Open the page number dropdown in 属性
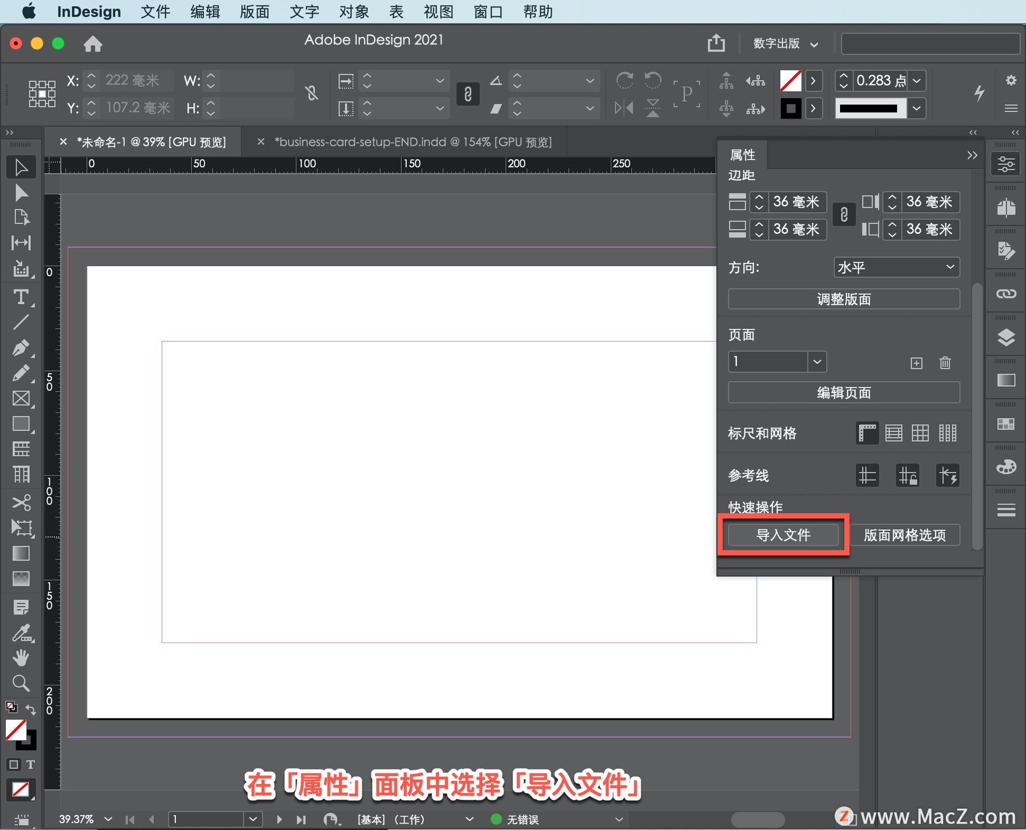This screenshot has width=1026, height=830. pyautogui.click(x=817, y=362)
